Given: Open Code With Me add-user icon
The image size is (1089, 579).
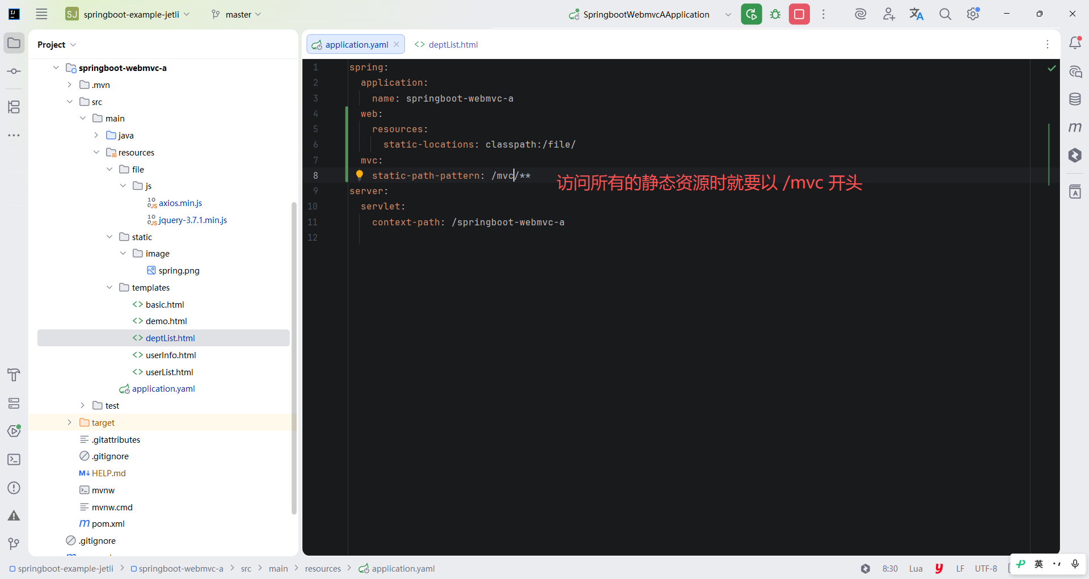Looking at the screenshot, I should [x=889, y=14].
